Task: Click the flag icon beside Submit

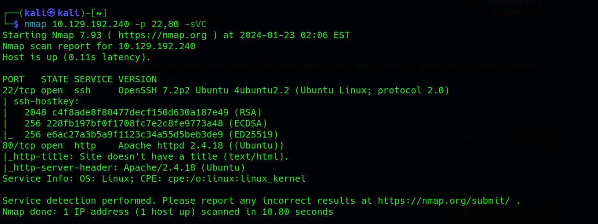Action: [467, 138]
